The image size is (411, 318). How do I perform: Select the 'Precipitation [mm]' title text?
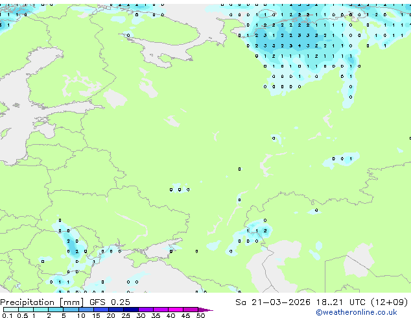(42, 302)
